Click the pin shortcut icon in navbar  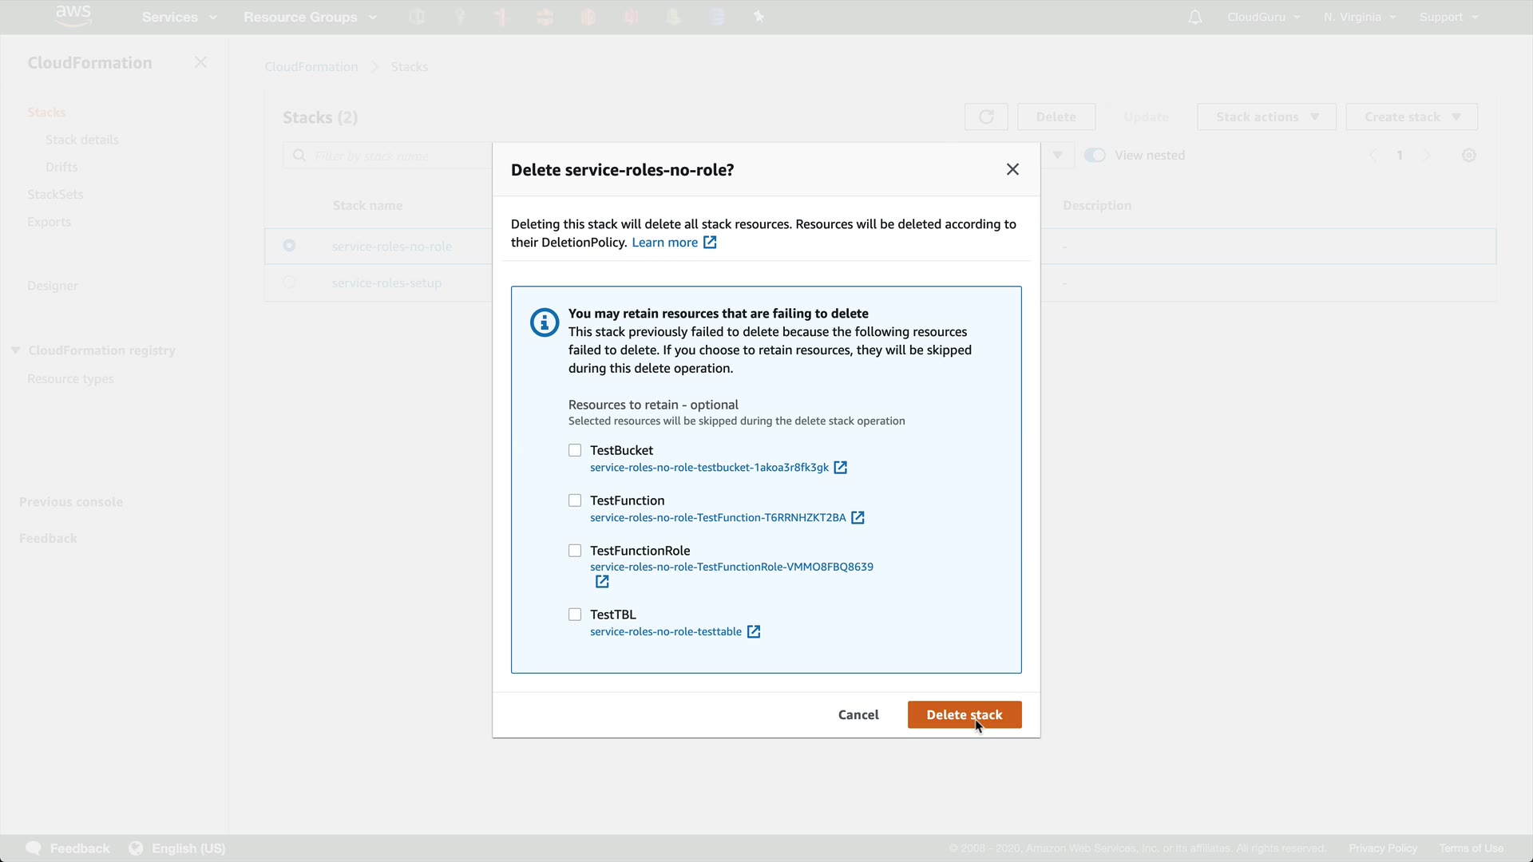[759, 18]
